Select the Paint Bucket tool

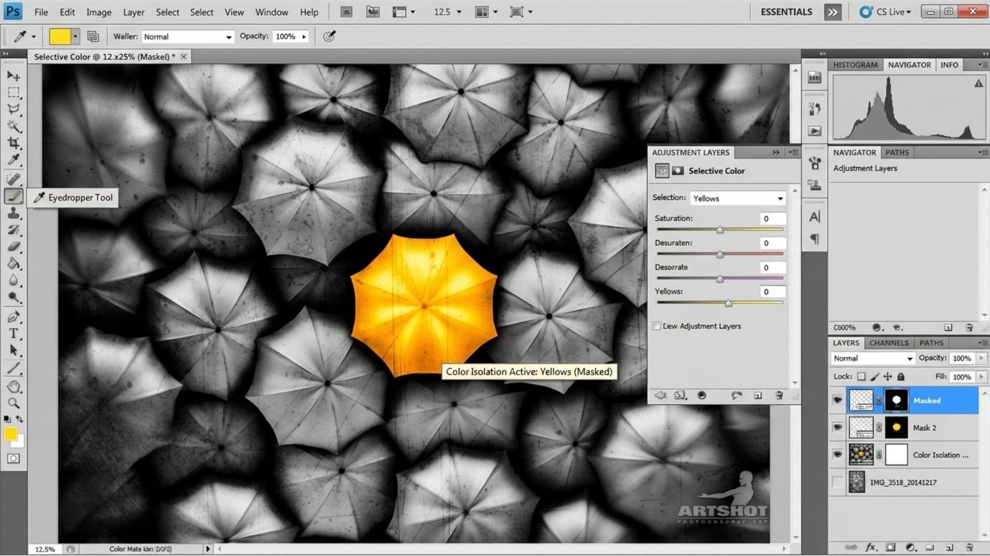click(x=13, y=264)
